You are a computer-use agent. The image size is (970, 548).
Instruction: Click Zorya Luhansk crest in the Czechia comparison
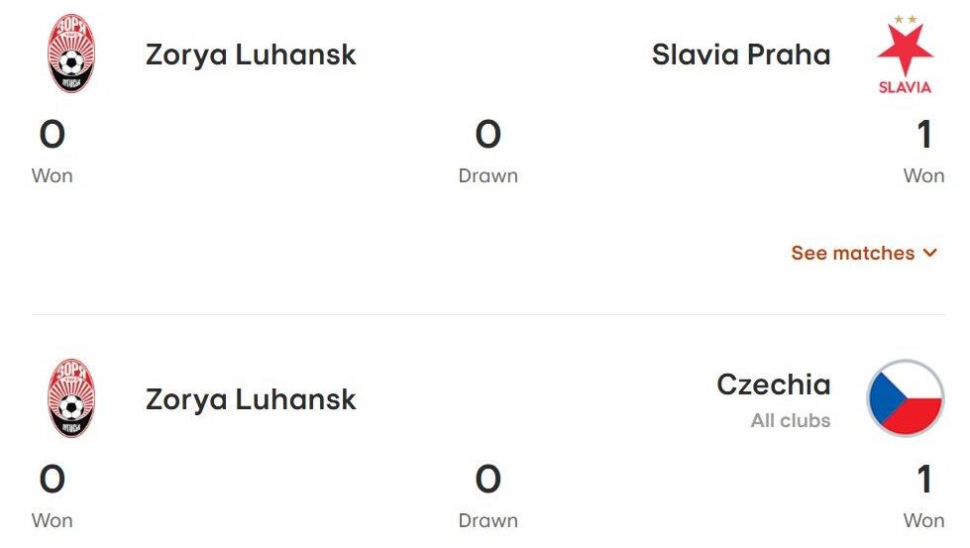coord(71,398)
